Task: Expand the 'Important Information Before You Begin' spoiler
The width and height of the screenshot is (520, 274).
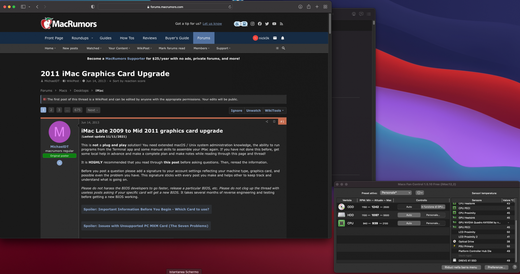Action: [146, 209]
